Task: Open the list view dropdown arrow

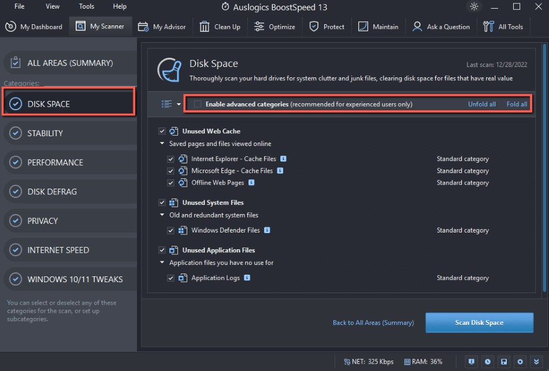Action: pyautogui.click(x=179, y=104)
